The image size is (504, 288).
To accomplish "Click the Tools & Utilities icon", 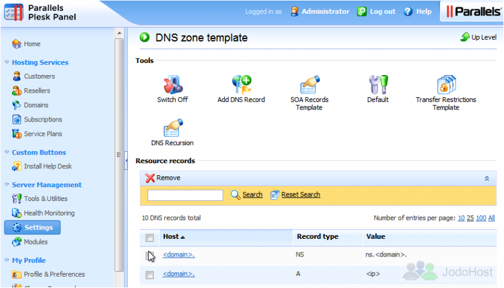I will 17,199.
